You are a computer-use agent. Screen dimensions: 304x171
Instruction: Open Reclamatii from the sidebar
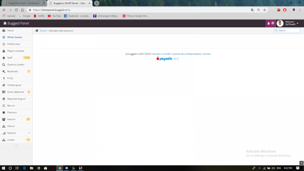pos(12,71)
